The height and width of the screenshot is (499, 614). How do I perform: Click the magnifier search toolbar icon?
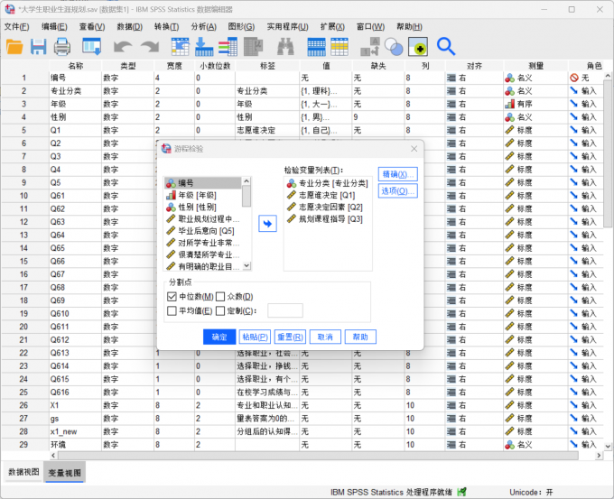click(x=446, y=47)
